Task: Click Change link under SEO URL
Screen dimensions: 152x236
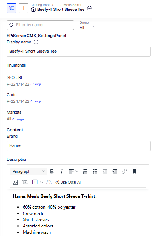Action: tap(36, 84)
